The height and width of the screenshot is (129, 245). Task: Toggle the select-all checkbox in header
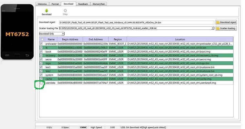pyautogui.click(x=42, y=39)
